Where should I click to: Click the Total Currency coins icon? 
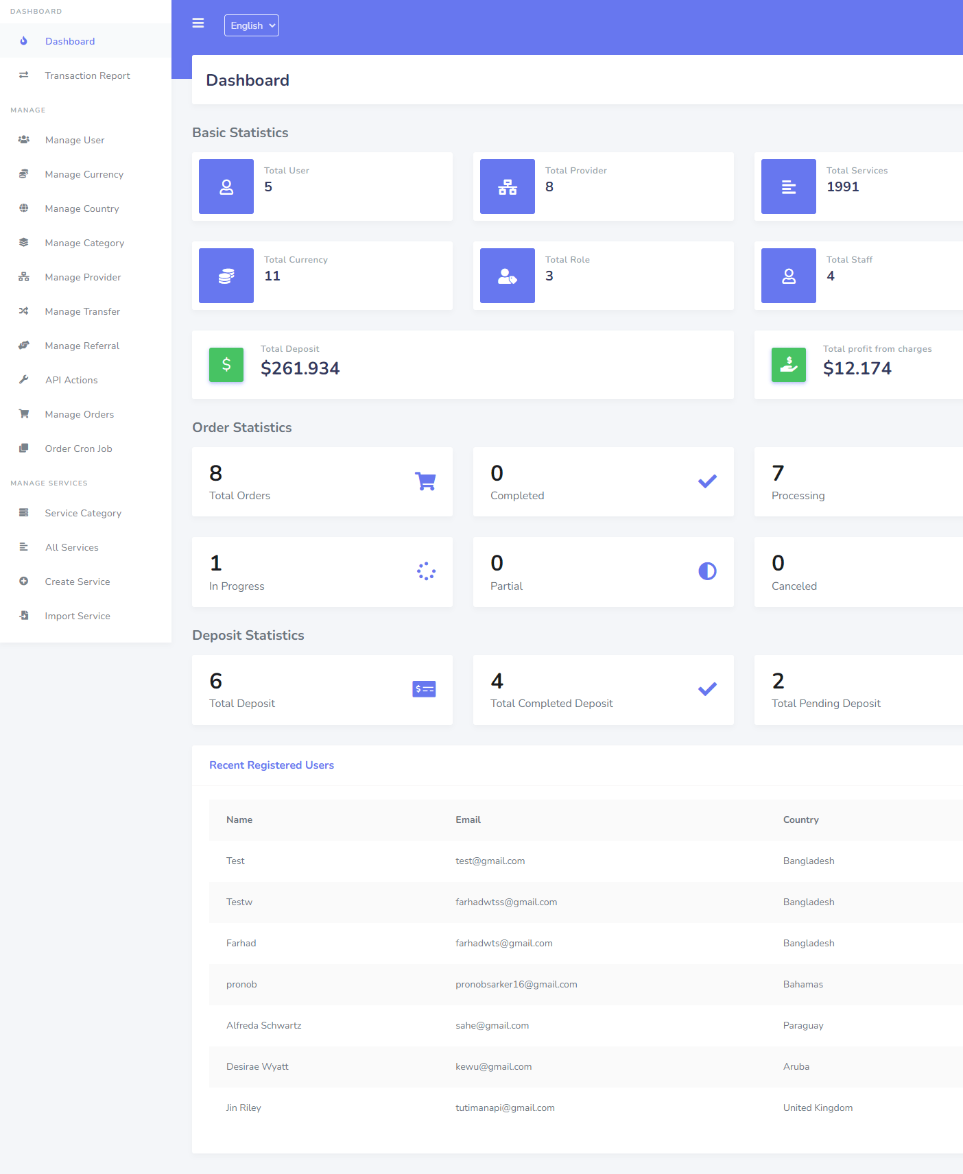226,276
